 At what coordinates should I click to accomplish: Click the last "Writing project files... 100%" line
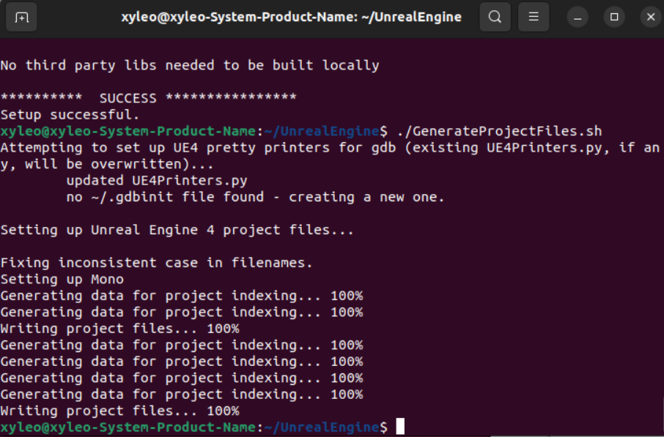pyautogui.click(x=119, y=411)
